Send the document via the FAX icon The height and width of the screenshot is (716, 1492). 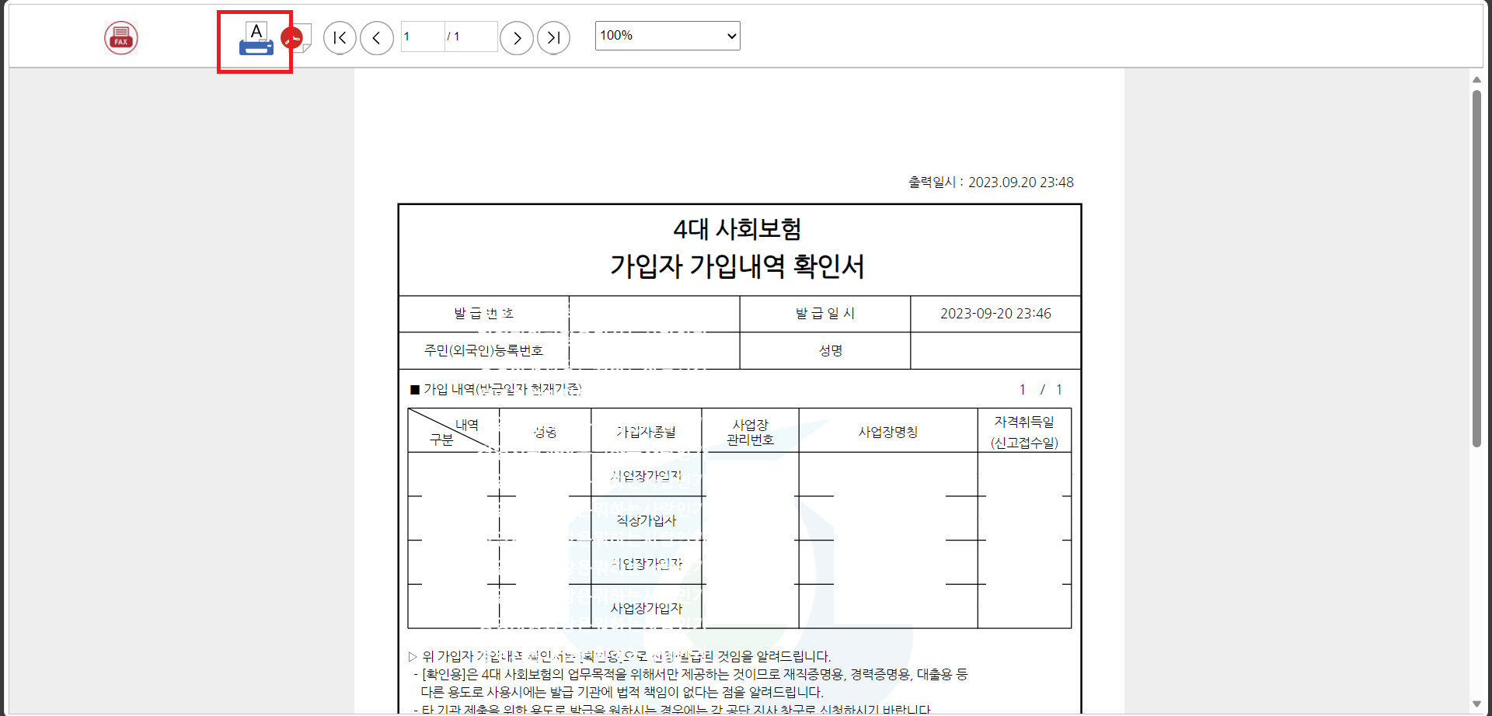point(121,37)
